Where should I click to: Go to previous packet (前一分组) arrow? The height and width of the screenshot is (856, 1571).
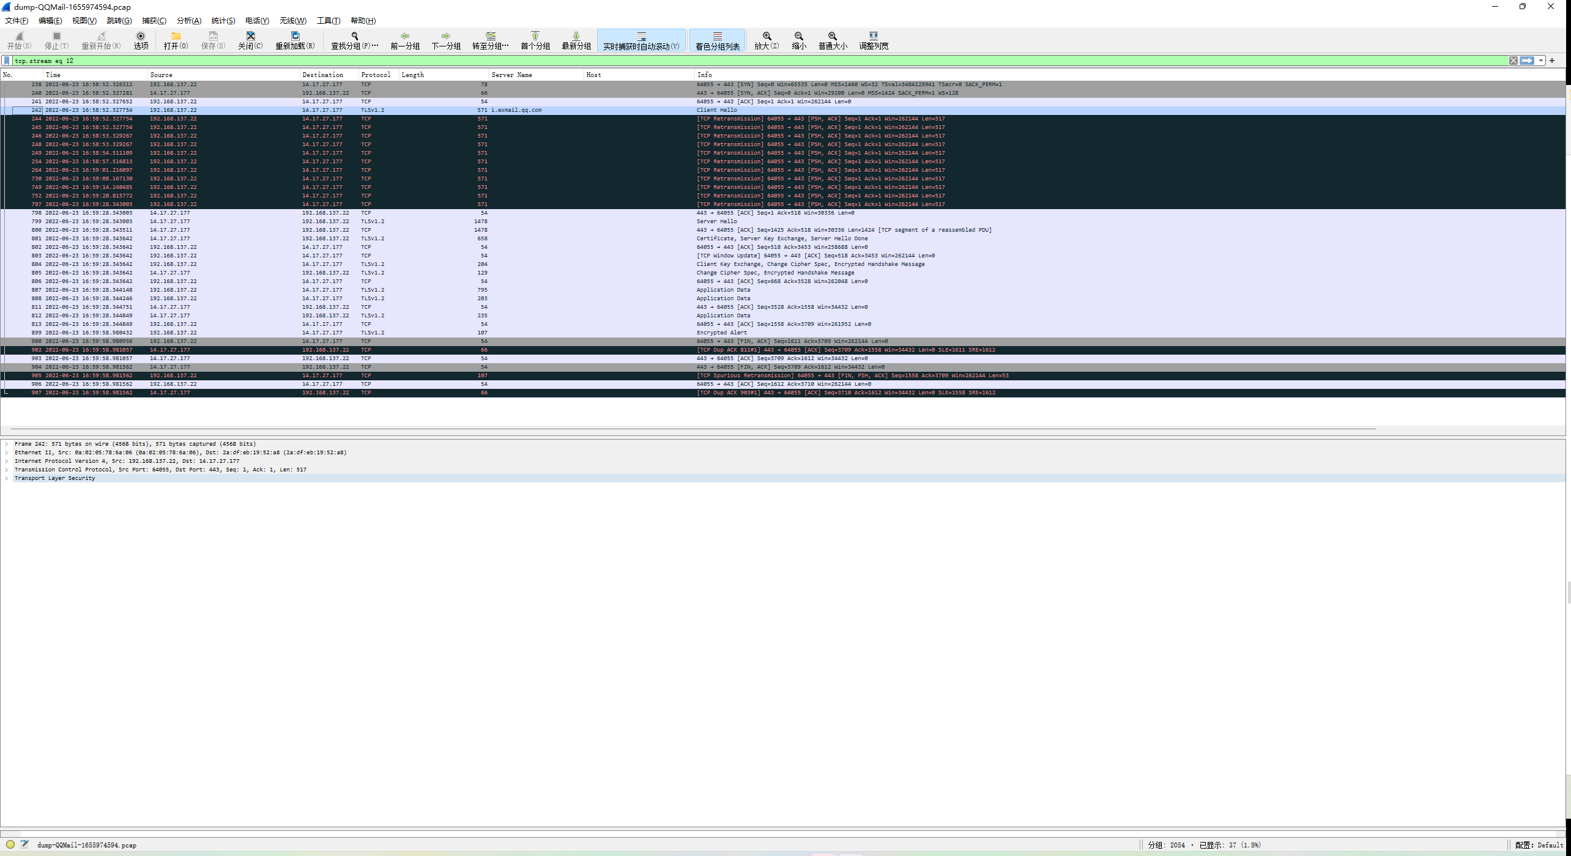[x=405, y=40]
